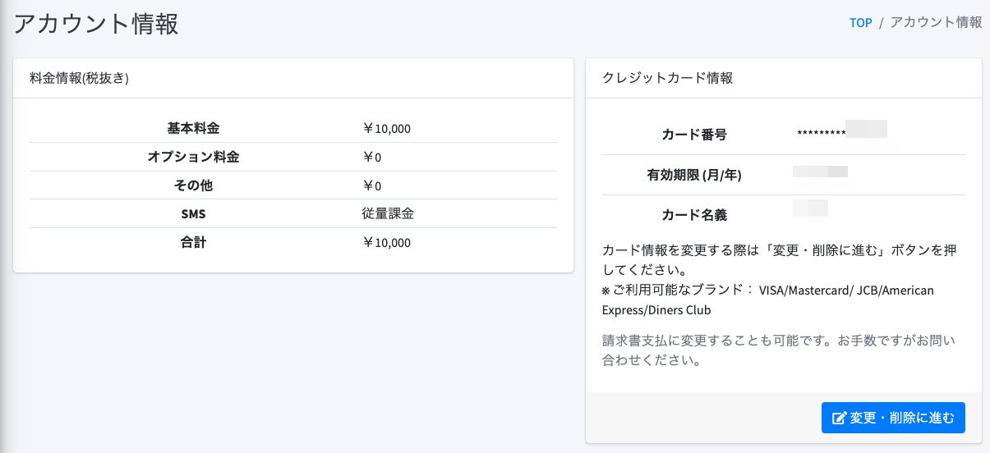The image size is (990, 453).
Task: Click the アカウント情報 breadcrumb item
Action: (936, 23)
